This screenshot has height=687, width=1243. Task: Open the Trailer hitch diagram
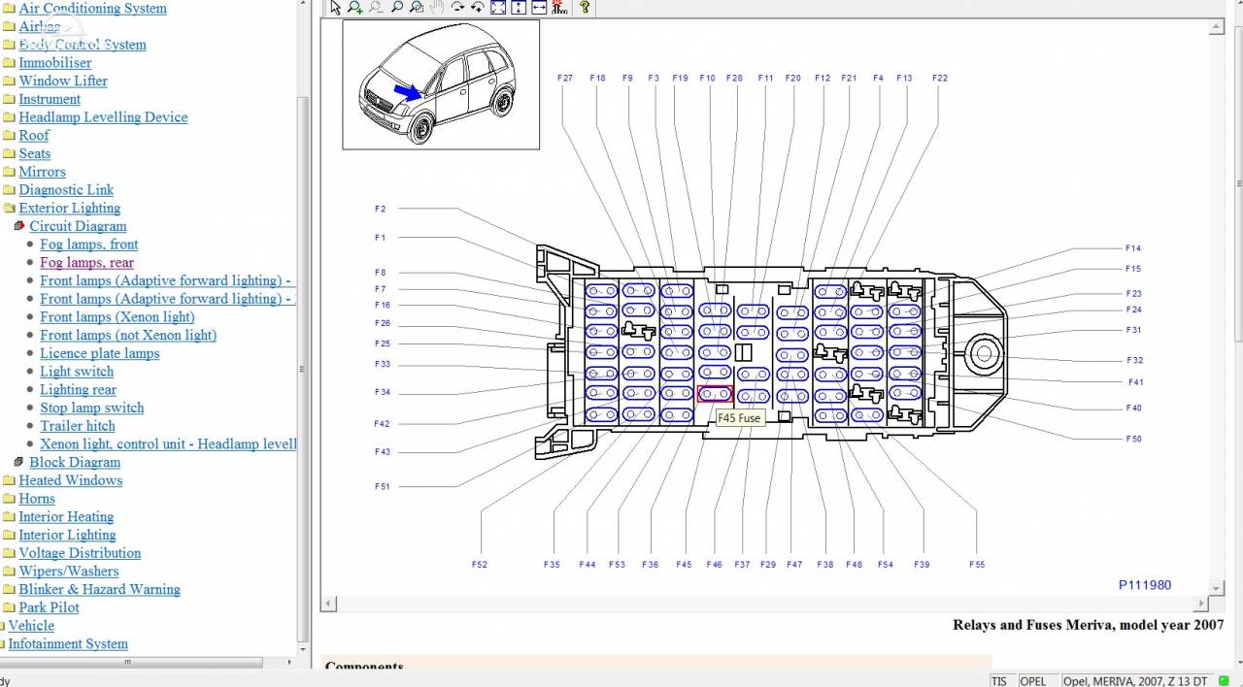[77, 426]
